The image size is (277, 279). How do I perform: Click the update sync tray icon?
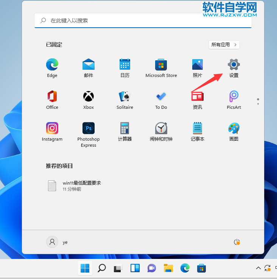coord(268,268)
